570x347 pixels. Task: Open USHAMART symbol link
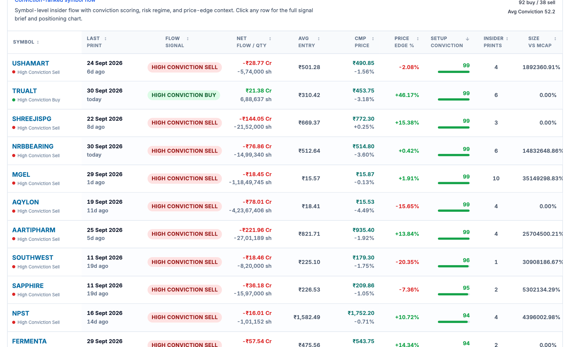[x=31, y=63]
